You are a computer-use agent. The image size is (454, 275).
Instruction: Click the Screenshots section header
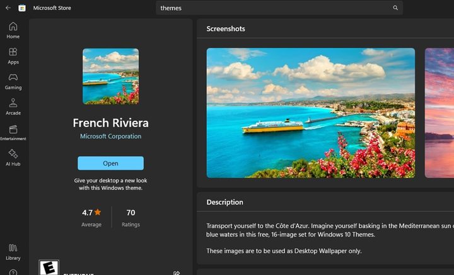[226, 28]
